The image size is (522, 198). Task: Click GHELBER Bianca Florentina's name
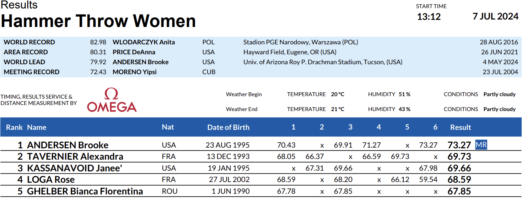click(x=85, y=191)
